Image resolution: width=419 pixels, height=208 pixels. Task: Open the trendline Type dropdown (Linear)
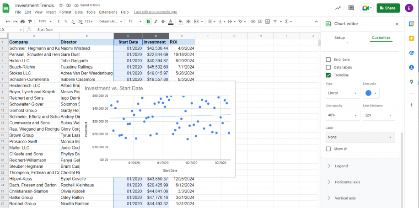(343, 93)
